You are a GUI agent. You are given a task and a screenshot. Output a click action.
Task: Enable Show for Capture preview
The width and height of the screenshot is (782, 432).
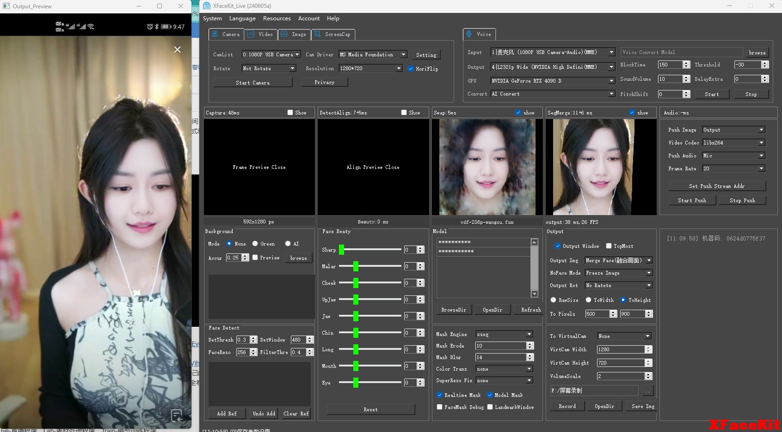(290, 113)
